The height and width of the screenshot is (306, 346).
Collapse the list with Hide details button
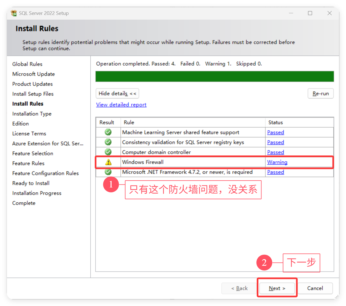tap(117, 93)
